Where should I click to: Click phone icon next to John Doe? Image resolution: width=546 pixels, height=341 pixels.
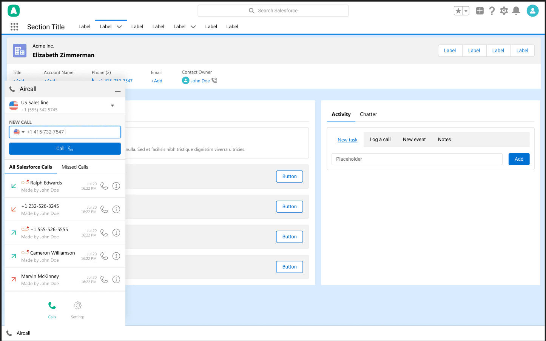point(214,80)
